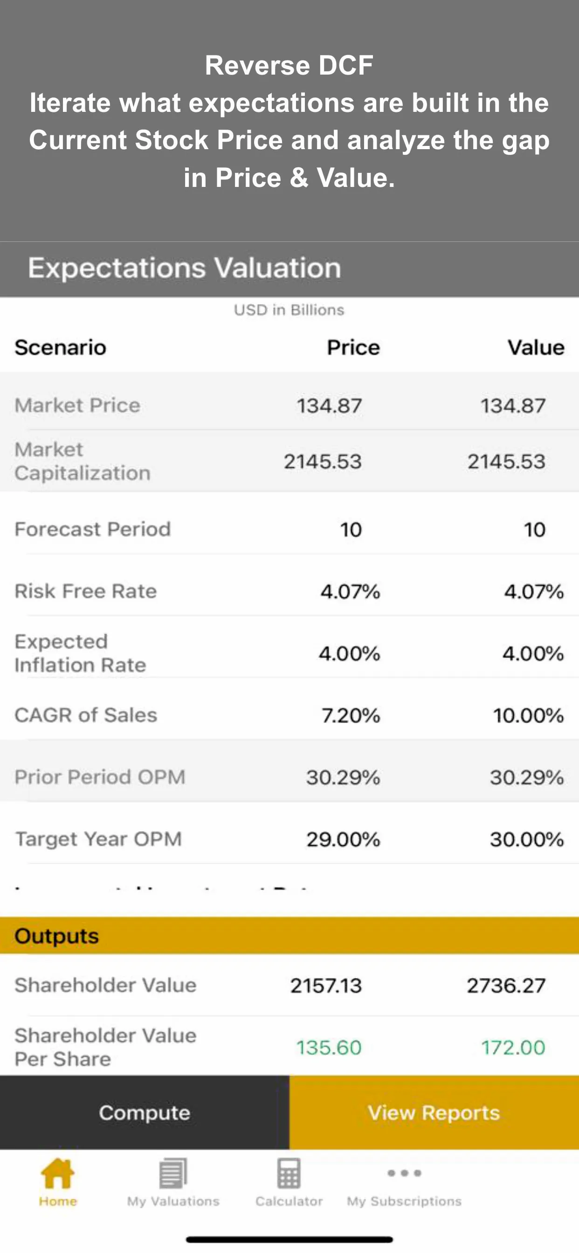Edit Price column CAGR of Sales 7.20%
Screen dimensions: 579x1253
click(x=351, y=716)
